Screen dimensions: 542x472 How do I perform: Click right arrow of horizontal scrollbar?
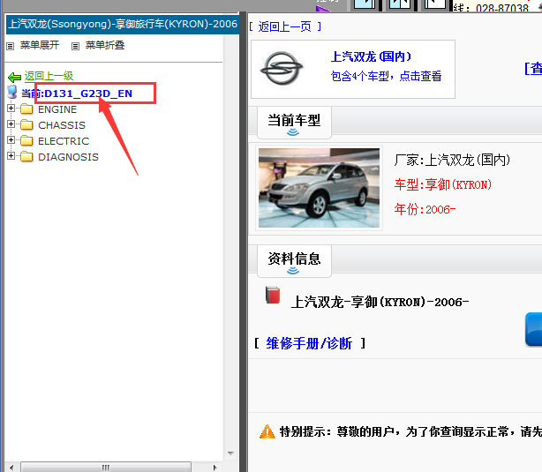(215, 468)
